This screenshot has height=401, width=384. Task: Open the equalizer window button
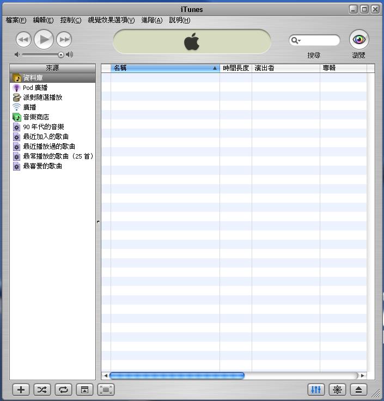[x=316, y=390]
